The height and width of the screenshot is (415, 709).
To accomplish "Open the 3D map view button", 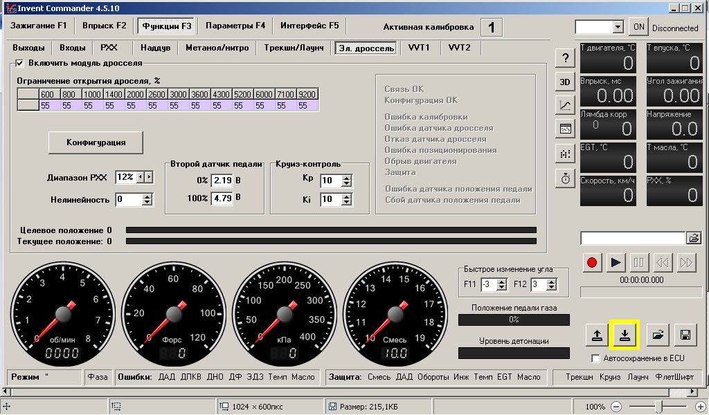I will tap(565, 82).
